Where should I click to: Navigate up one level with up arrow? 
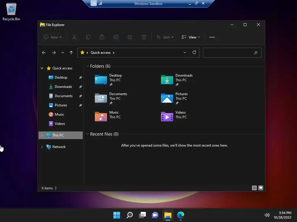pyautogui.click(x=71, y=53)
